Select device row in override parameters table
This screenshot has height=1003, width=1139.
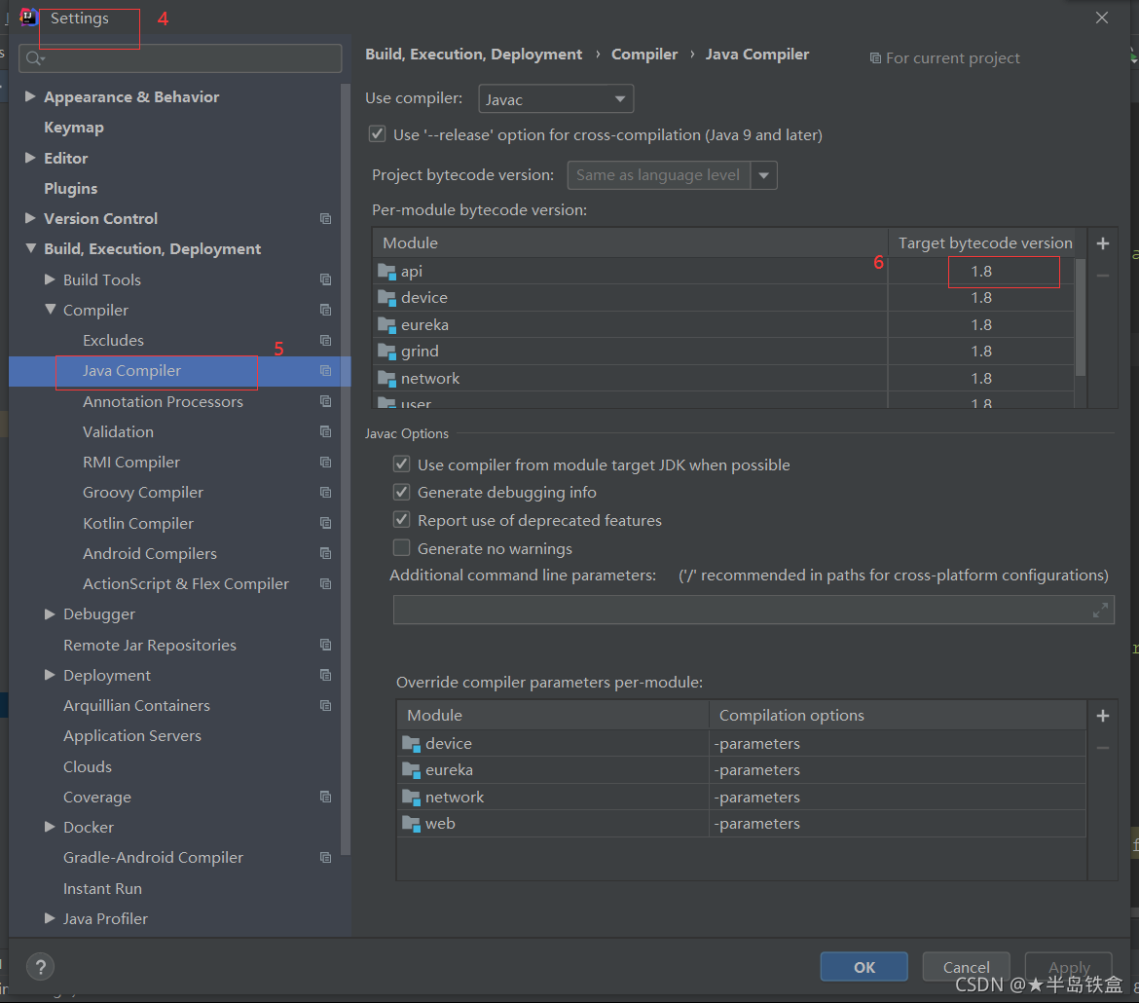(741, 744)
